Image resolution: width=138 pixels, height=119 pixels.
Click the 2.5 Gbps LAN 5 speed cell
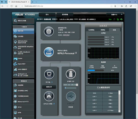(110, 110)
